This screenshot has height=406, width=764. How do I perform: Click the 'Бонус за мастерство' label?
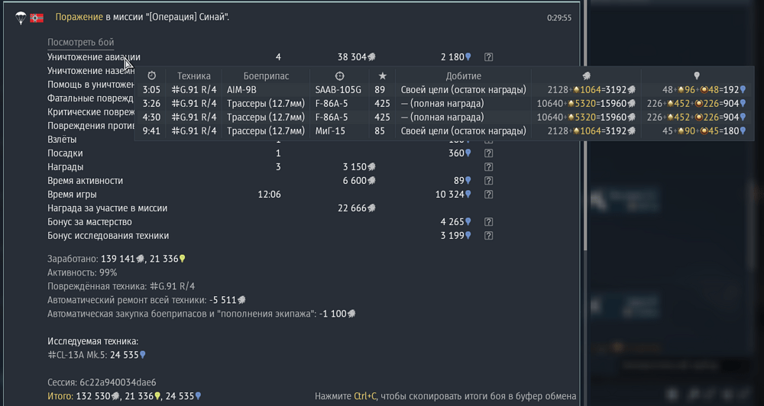click(x=89, y=222)
